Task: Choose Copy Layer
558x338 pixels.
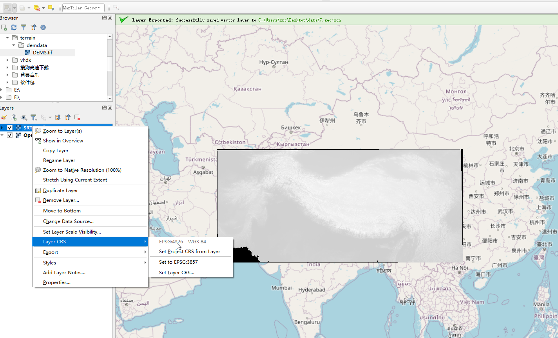Action: coord(90,151)
